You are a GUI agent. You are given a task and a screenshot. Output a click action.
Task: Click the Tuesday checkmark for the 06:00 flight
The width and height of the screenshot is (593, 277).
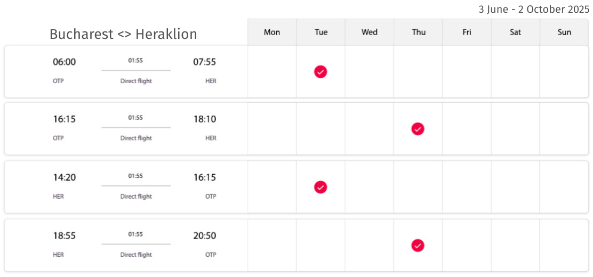pyautogui.click(x=320, y=71)
